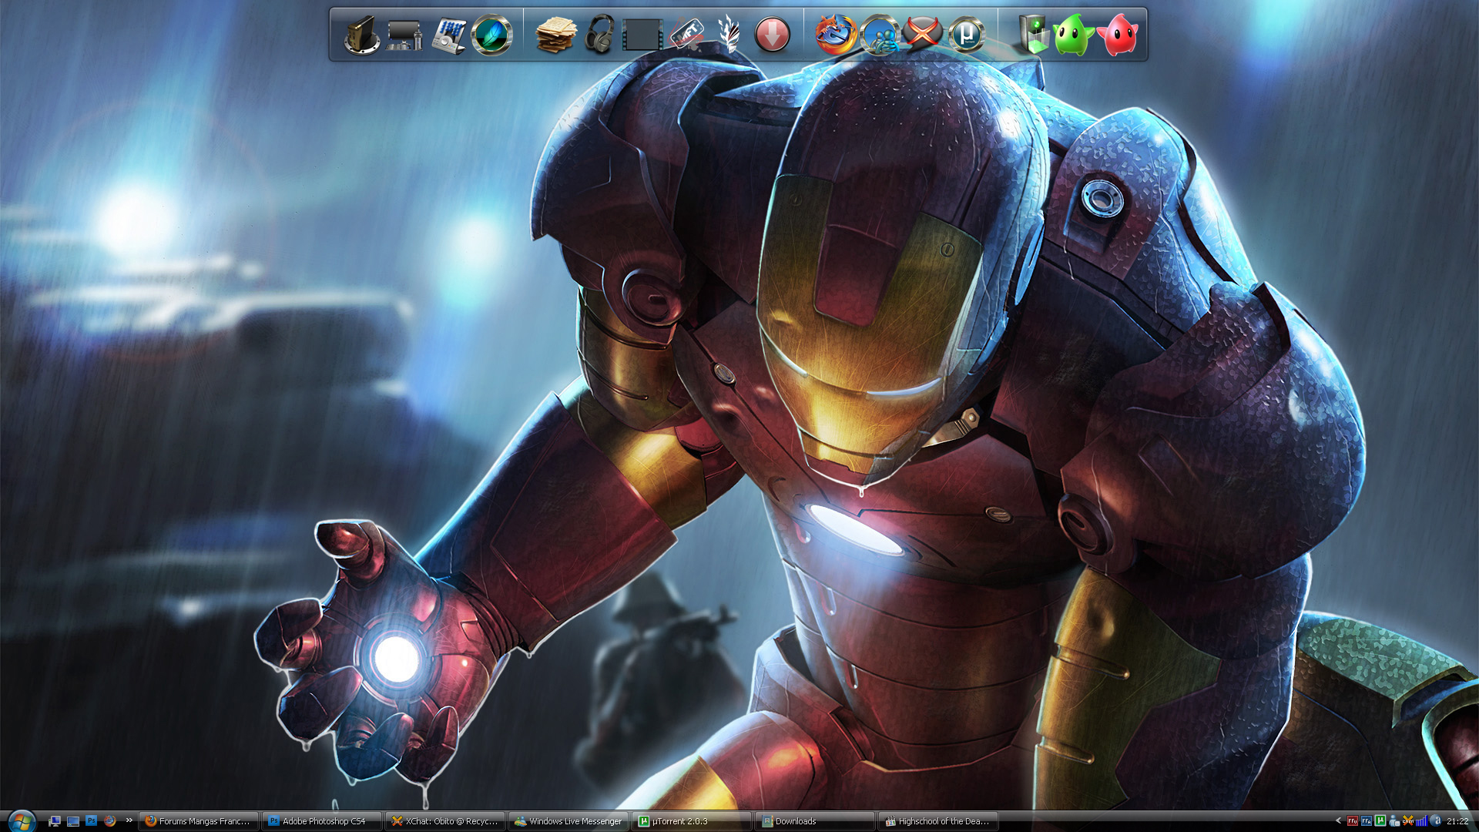Image resolution: width=1479 pixels, height=832 pixels.
Task: Click the green µTorrent tray icon
Action: click(x=1380, y=820)
